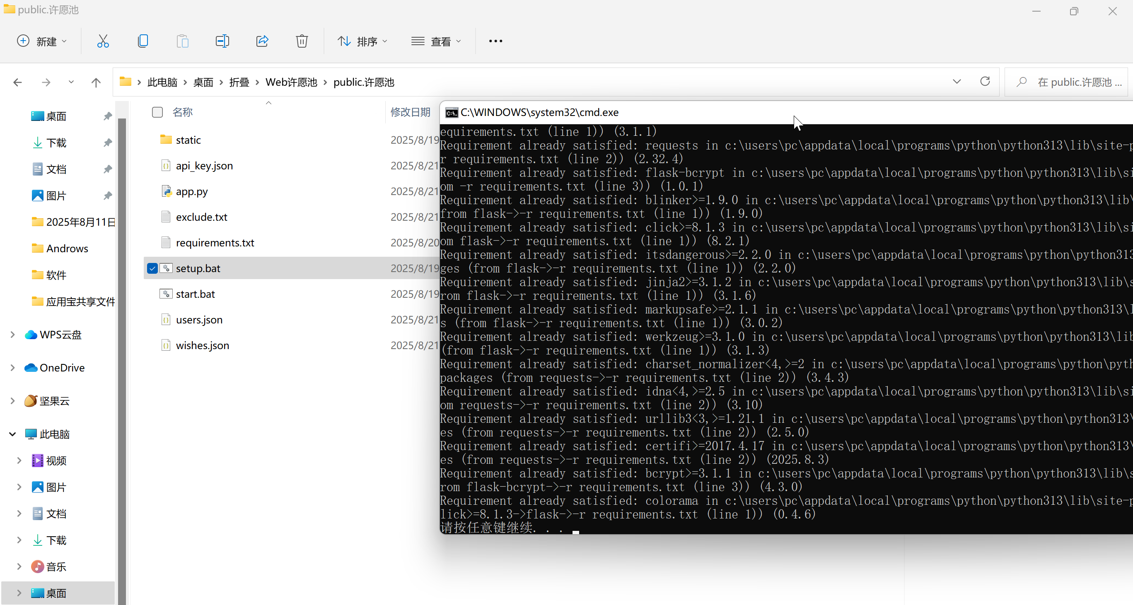Image resolution: width=1133 pixels, height=605 pixels.
Task: Open 坚果云 in the sidebar
Action: coord(47,401)
